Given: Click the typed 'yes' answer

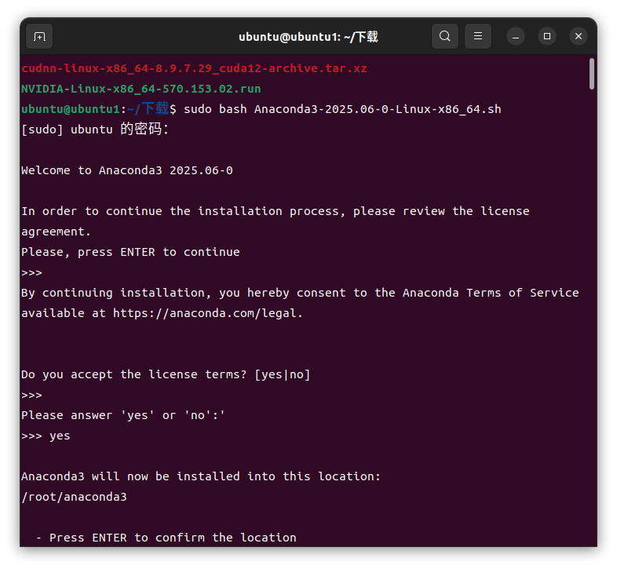Looking at the screenshot, I should click(60, 436).
